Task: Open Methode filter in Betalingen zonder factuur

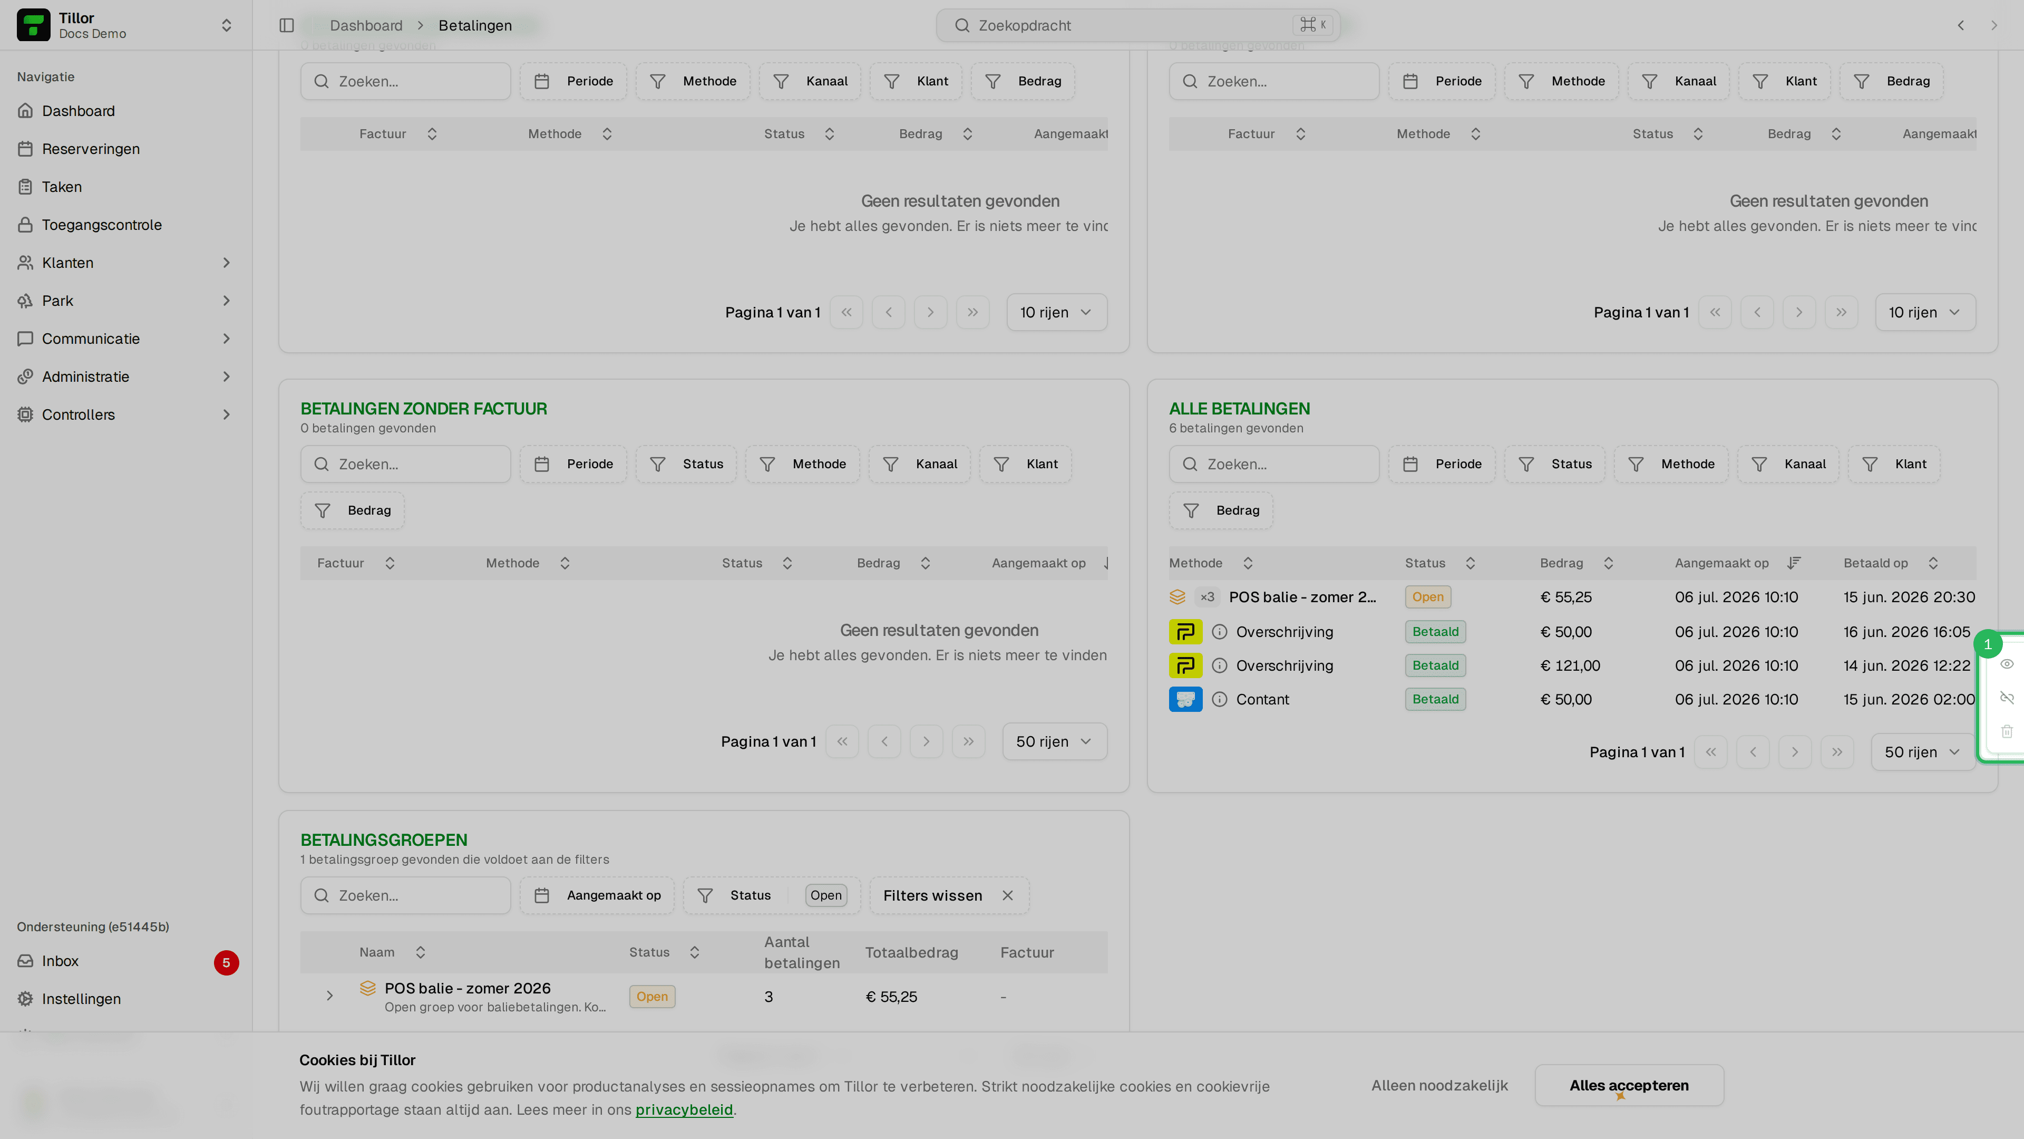Action: point(802,464)
